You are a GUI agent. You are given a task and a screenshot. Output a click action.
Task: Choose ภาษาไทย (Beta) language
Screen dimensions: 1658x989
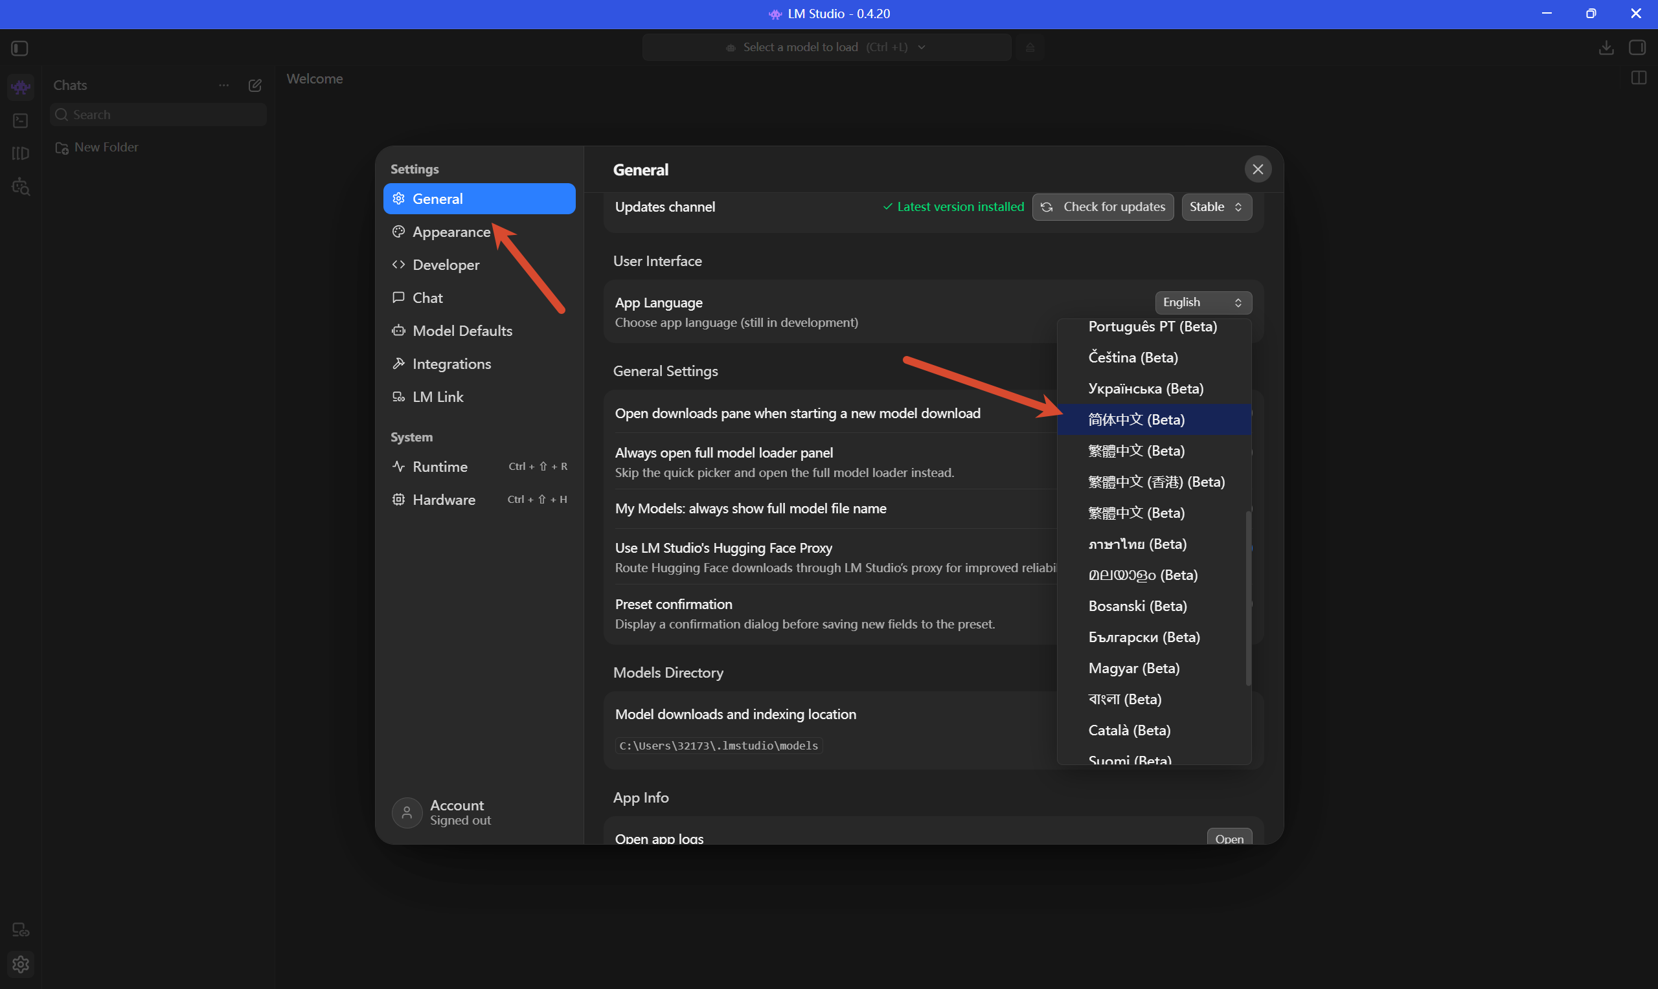(x=1153, y=544)
